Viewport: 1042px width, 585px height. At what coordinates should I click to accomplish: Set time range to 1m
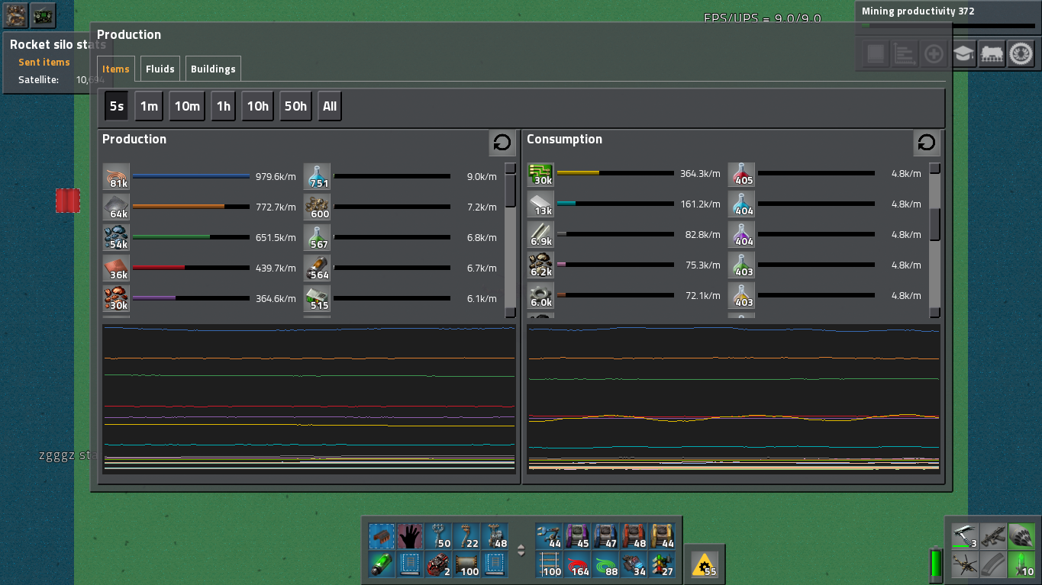[x=149, y=106]
